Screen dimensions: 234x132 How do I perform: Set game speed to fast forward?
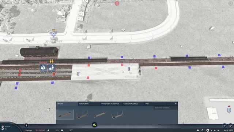tap(215, 130)
